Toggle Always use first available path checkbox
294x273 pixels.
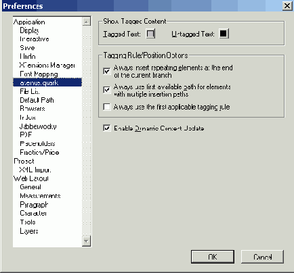[107, 90]
